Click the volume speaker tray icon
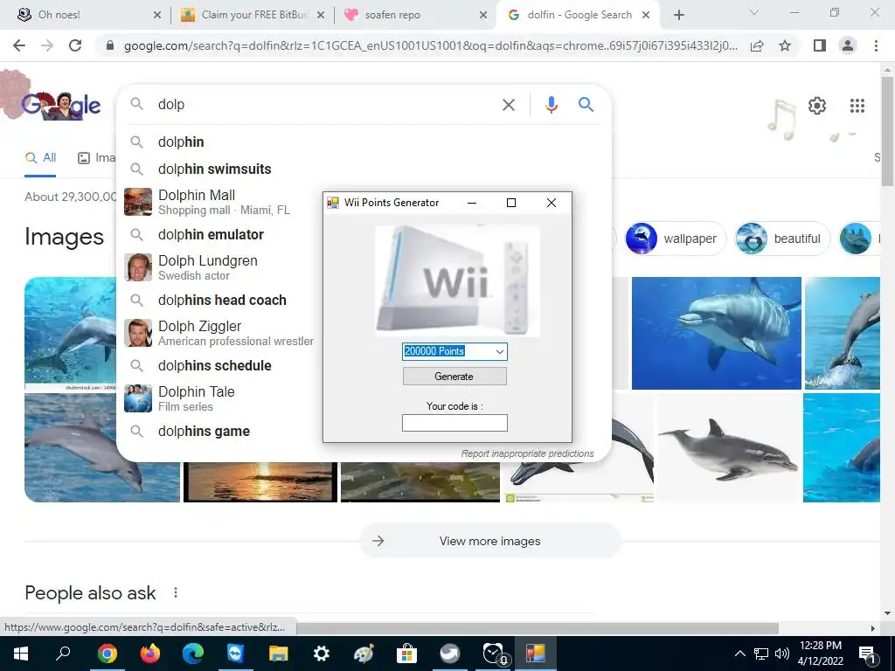Image resolution: width=895 pixels, height=671 pixels. coord(782,654)
